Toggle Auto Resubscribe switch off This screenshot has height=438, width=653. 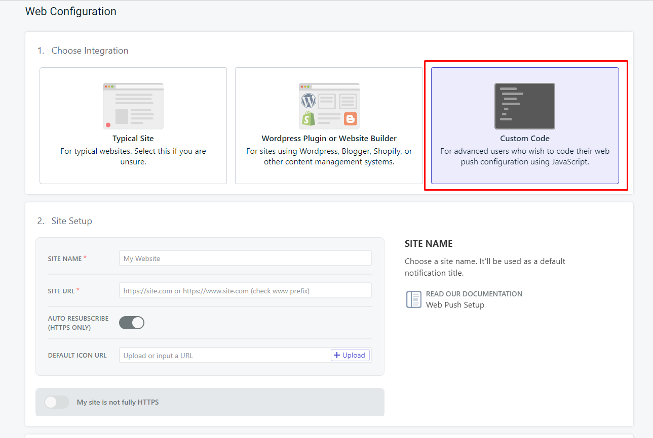click(132, 323)
